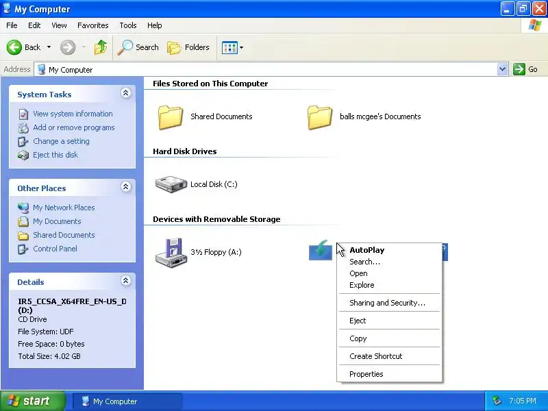Click the Change a setting icon

(x=23, y=142)
